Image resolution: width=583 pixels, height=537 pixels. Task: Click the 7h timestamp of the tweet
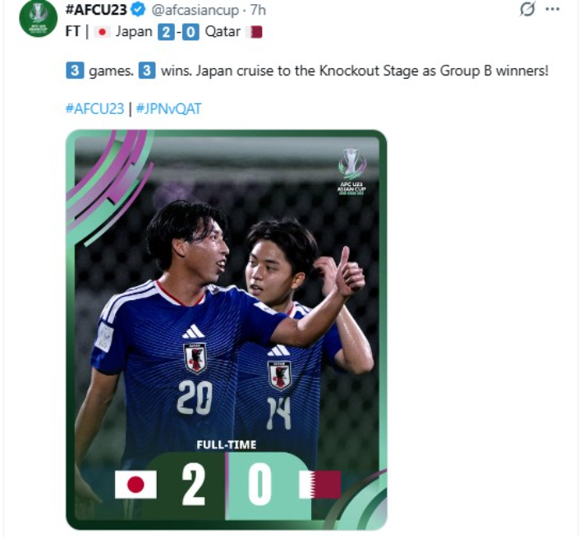coord(258,11)
